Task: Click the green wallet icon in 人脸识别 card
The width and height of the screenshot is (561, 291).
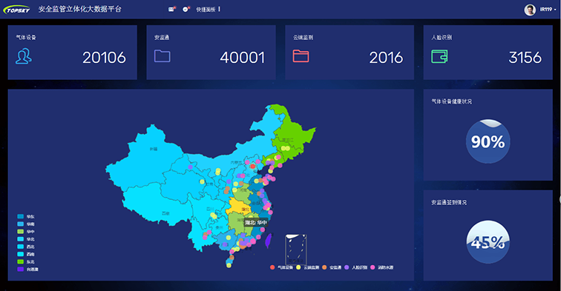Action: 439,56
